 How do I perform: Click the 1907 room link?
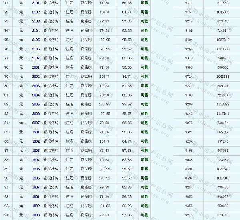click(36, 187)
